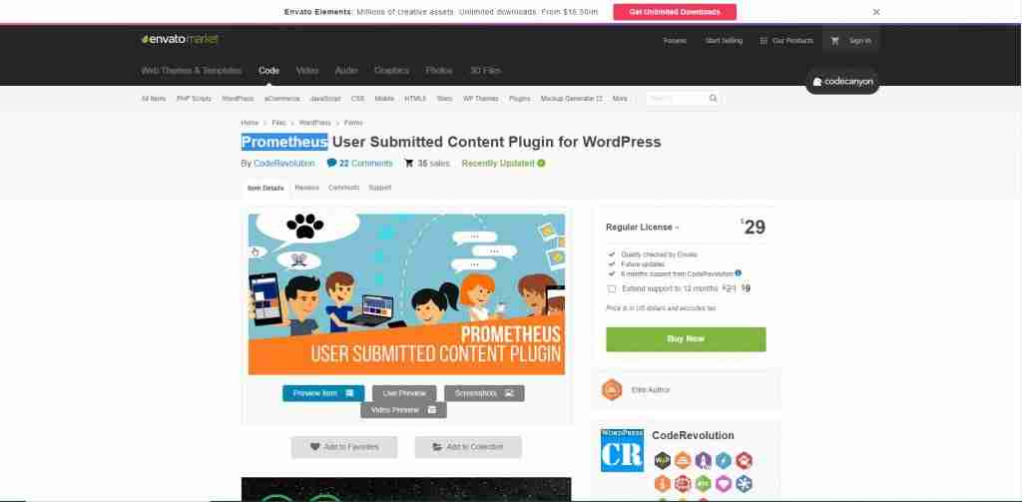This screenshot has height=502, width=1022.
Task: Open the WP Themes category
Action: coord(480,99)
